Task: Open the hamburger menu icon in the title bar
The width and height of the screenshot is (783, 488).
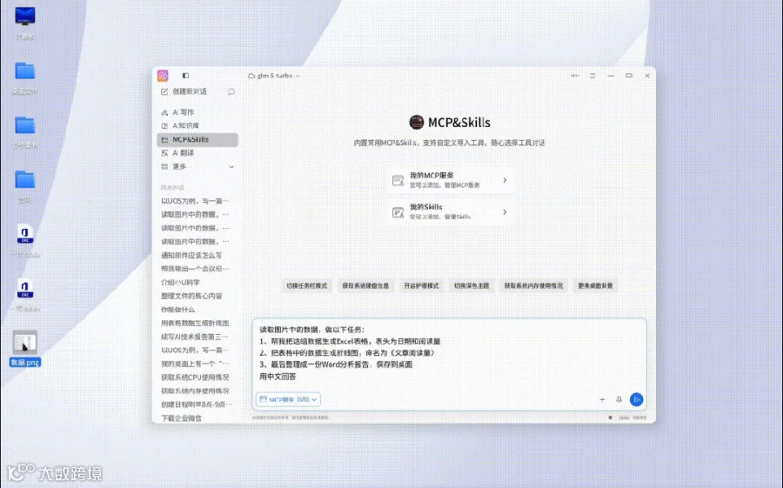Action: [592, 76]
